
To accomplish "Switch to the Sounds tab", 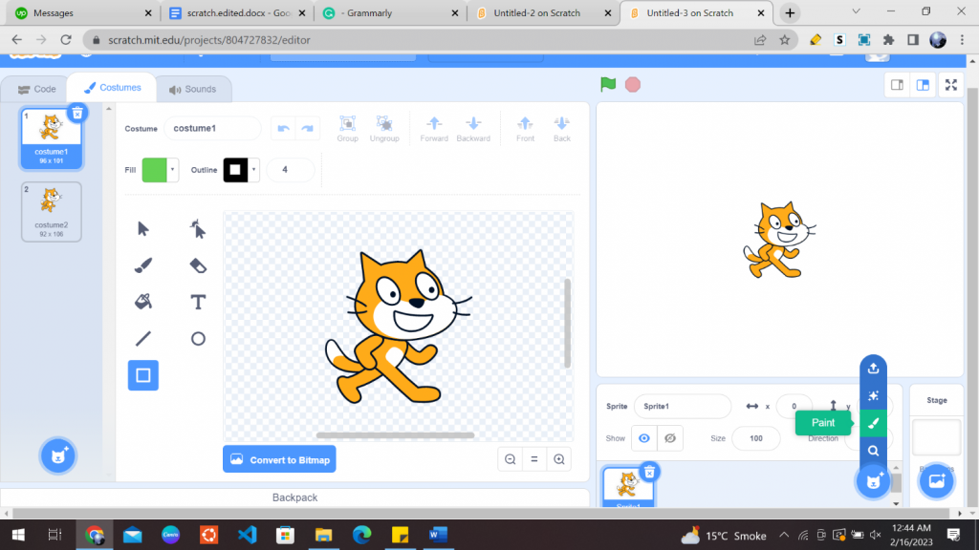I will coord(194,88).
